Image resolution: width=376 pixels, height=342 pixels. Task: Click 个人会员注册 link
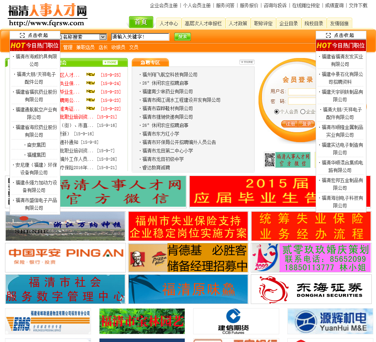coord(197,5)
